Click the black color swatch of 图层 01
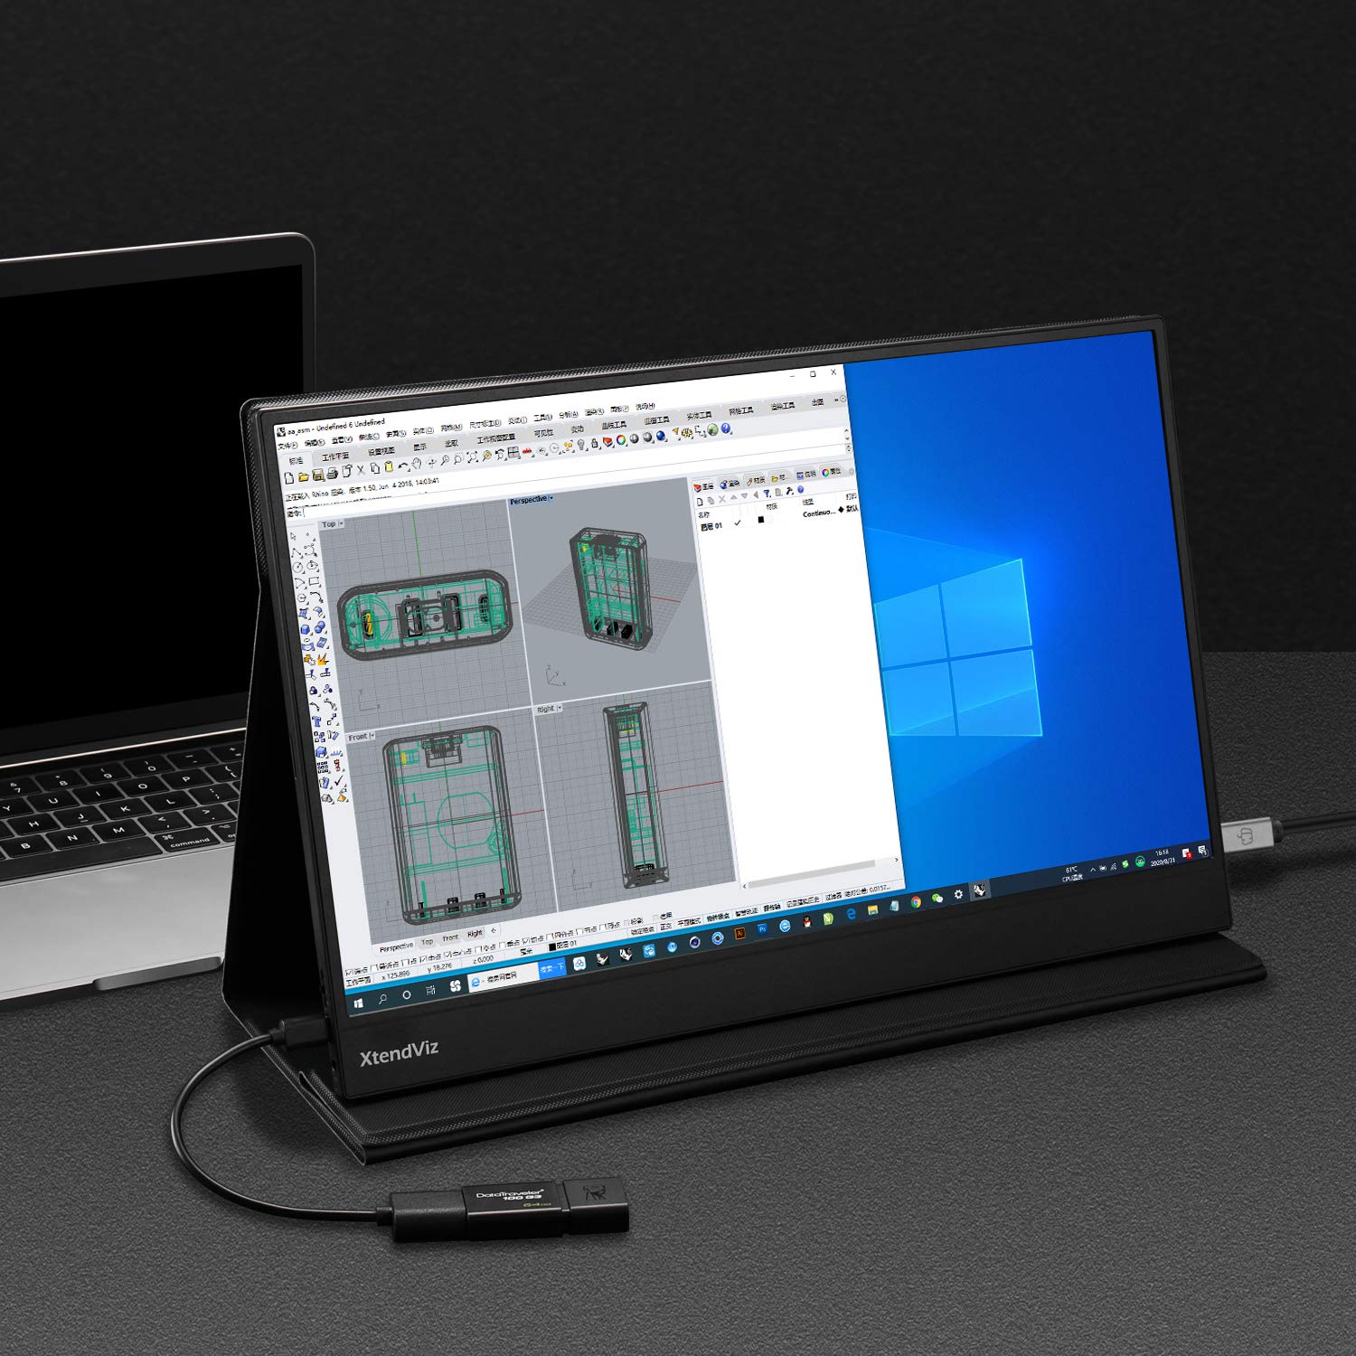The image size is (1356, 1356). click(x=761, y=520)
